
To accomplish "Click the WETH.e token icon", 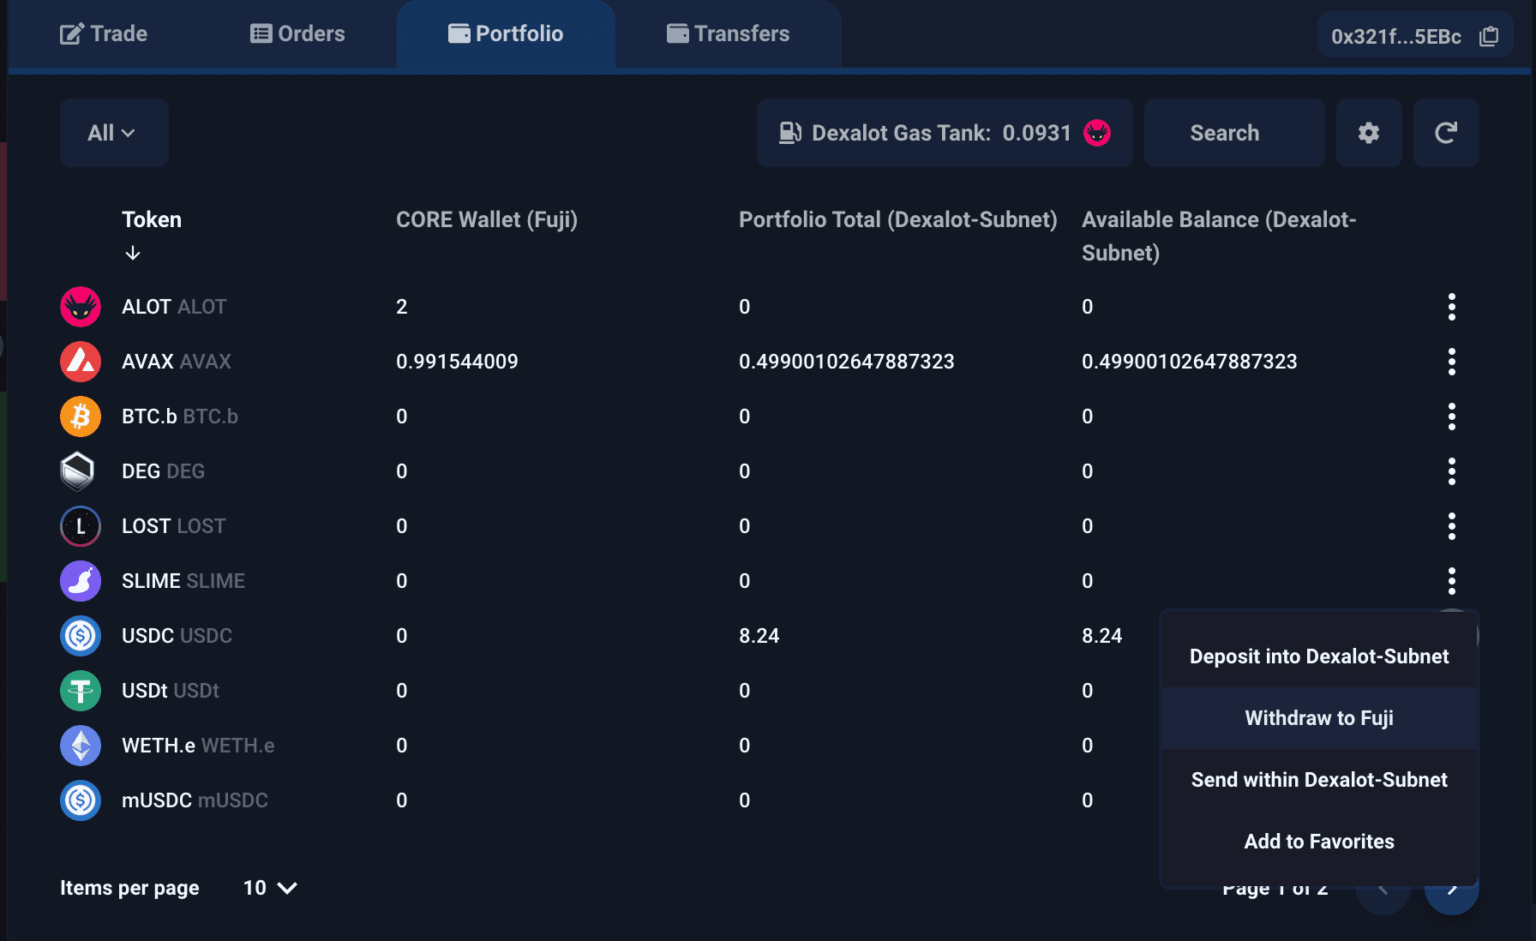I will pyautogui.click(x=81, y=746).
